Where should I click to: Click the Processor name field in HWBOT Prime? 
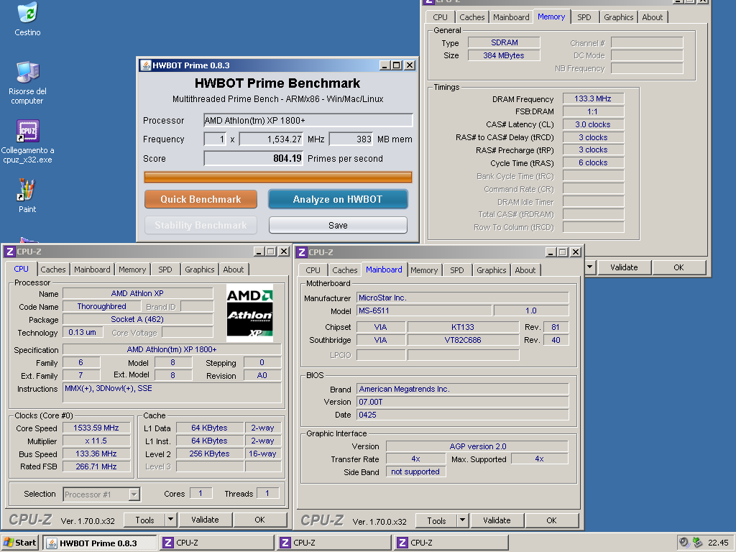pyautogui.click(x=308, y=120)
